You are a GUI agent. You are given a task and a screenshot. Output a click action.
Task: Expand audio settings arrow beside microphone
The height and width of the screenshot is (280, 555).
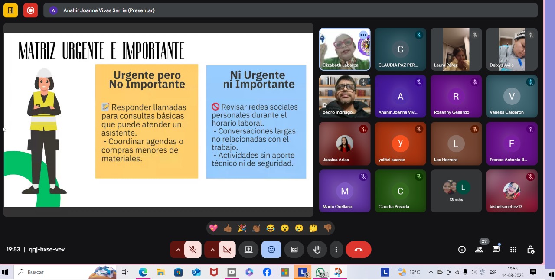point(178,250)
